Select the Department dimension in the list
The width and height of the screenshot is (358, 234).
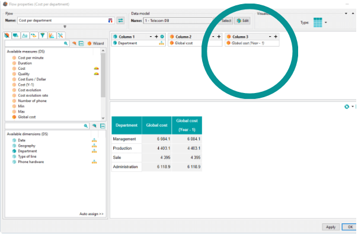[27, 151]
